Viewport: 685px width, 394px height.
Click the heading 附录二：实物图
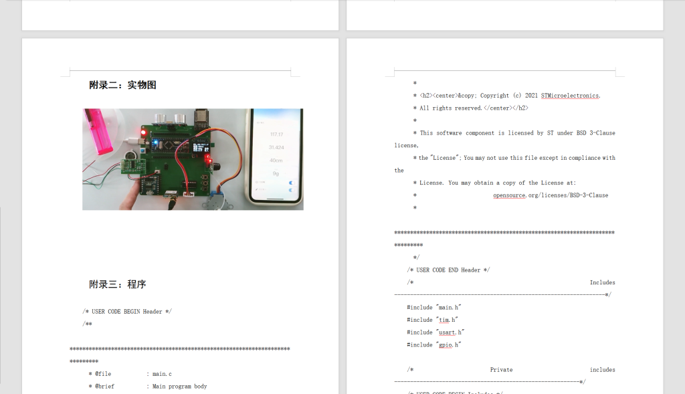coord(123,85)
